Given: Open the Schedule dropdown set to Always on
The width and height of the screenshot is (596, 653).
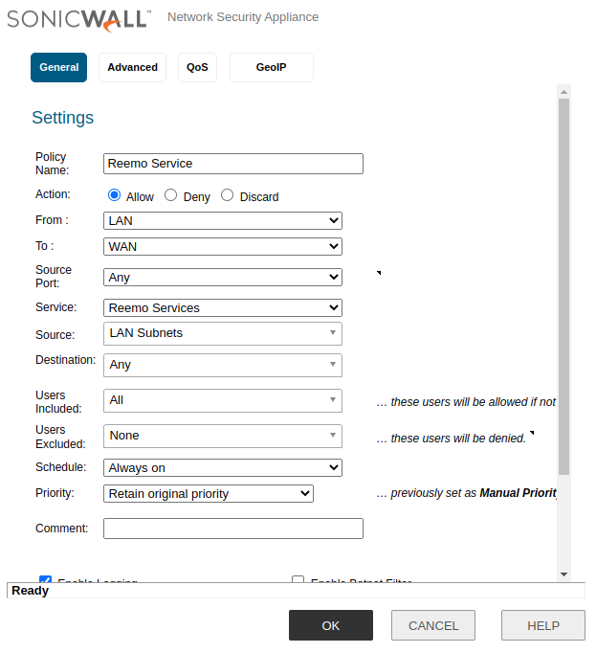Looking at the screenshot, I should click(x=222, y=468).
